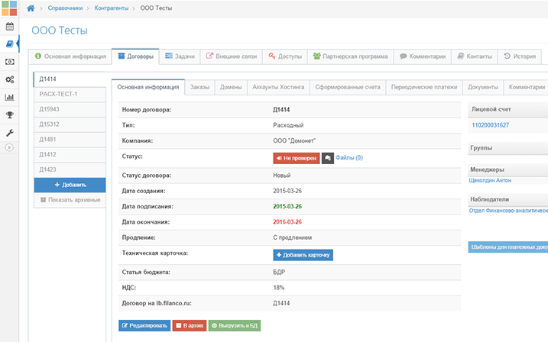The width and height of the screenshot is (548, 342).
Task: Open account link 110200031627
Action: point(491,125)
